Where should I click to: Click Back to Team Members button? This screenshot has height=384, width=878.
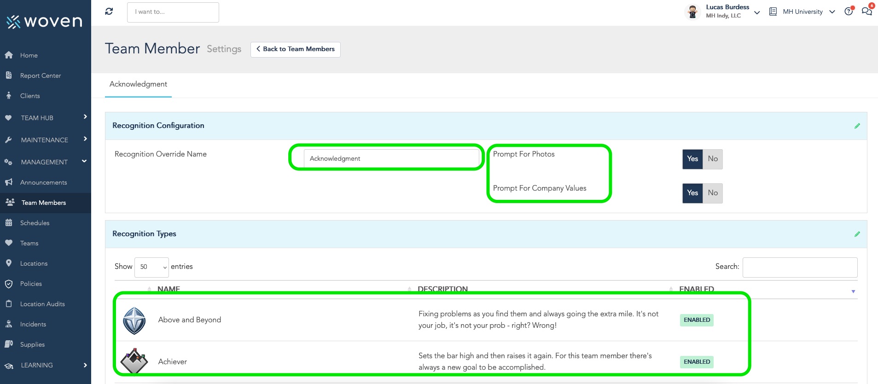296,49
